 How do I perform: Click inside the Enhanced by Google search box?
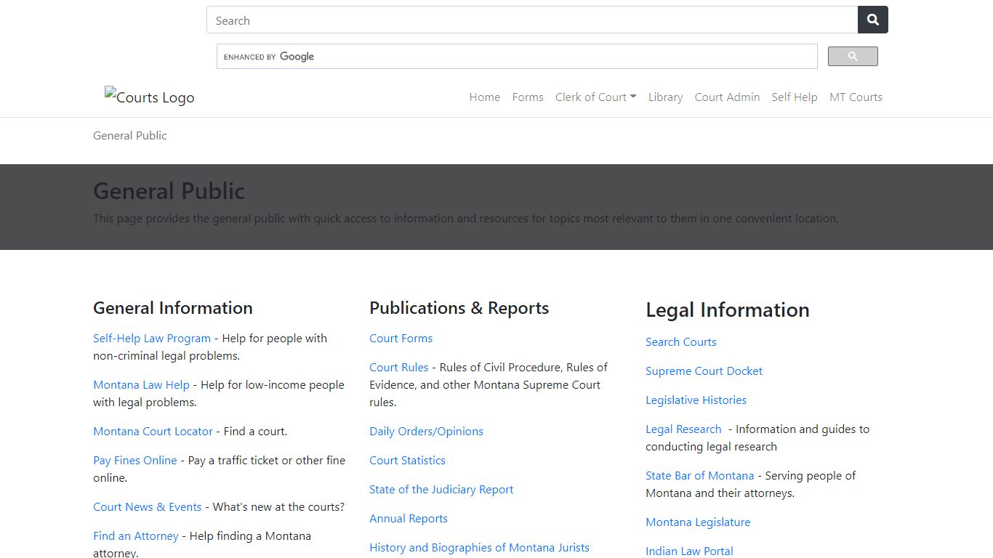(x=517, y=57)
